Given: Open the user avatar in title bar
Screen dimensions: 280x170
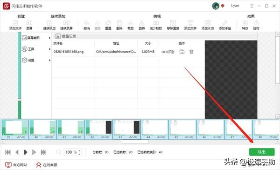Looking at the screenshot, I should [216, 6].
